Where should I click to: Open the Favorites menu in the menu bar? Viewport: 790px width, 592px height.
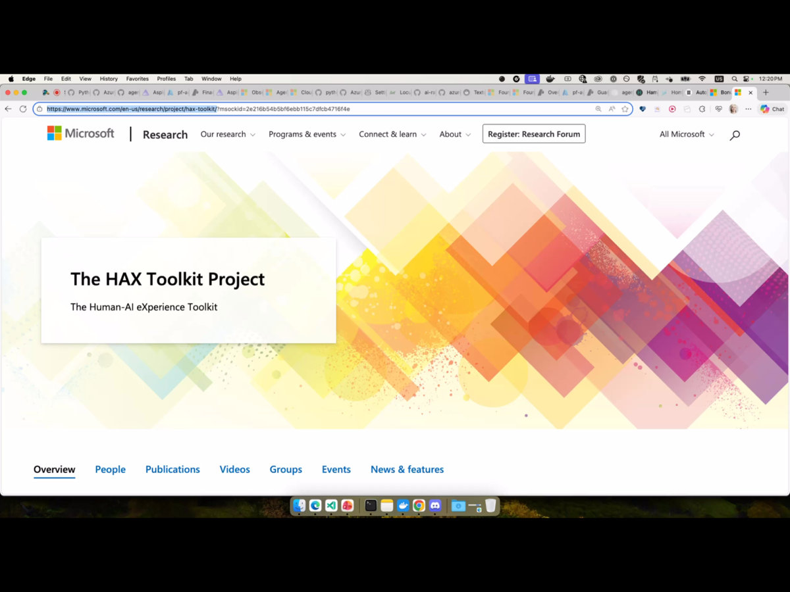pos(137,79)
